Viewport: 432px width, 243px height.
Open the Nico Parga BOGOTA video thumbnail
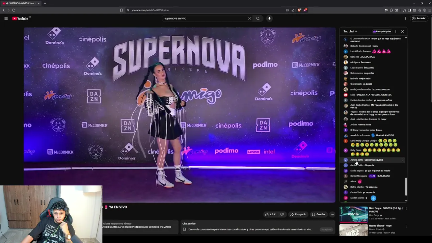(353, 214)
